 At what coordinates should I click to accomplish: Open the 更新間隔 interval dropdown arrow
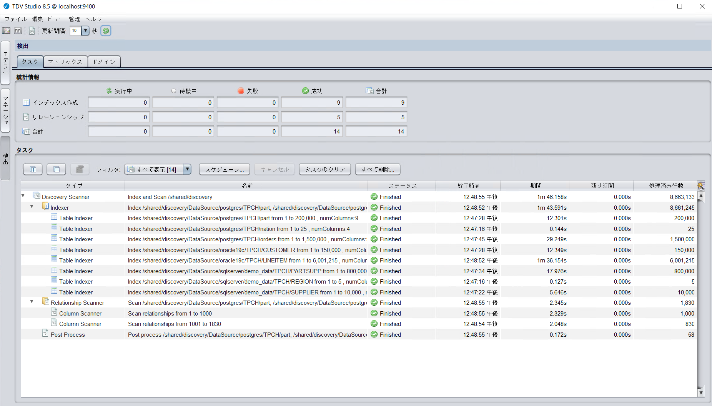85,31
